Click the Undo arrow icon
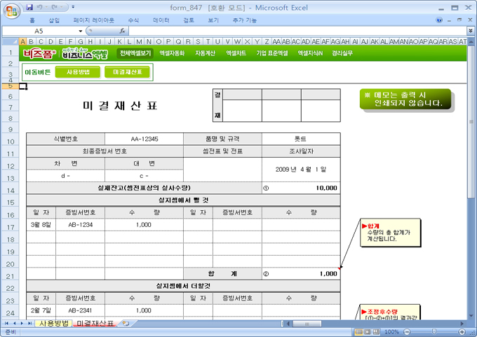 click(x=41, y=7)
